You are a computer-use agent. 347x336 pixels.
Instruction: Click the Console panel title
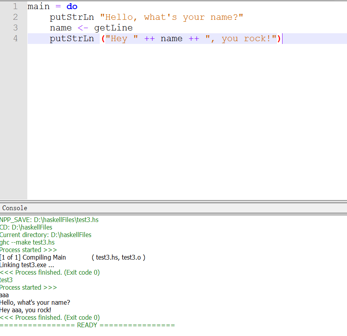point(15,208)
